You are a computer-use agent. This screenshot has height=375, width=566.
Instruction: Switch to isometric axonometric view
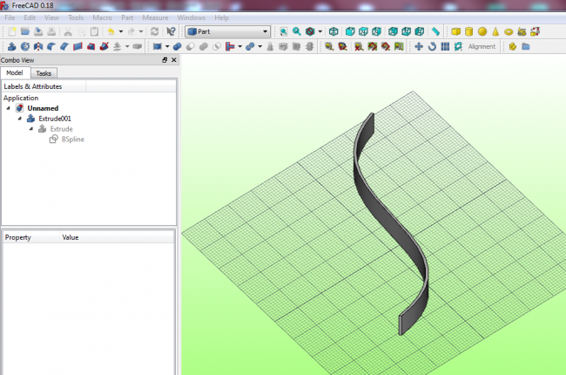pos(334,31)
